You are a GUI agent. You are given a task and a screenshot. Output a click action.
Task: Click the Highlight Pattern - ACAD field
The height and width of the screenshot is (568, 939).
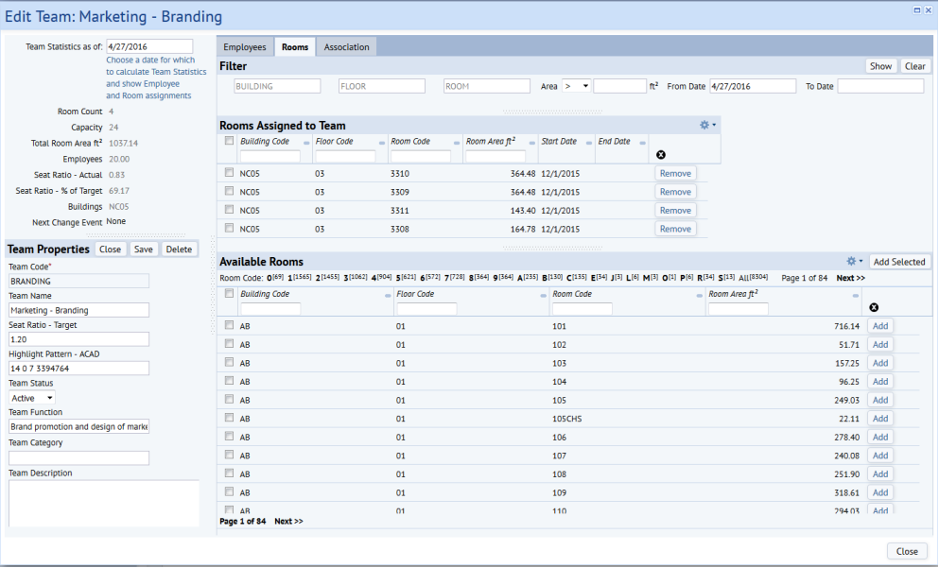(79, 368)
